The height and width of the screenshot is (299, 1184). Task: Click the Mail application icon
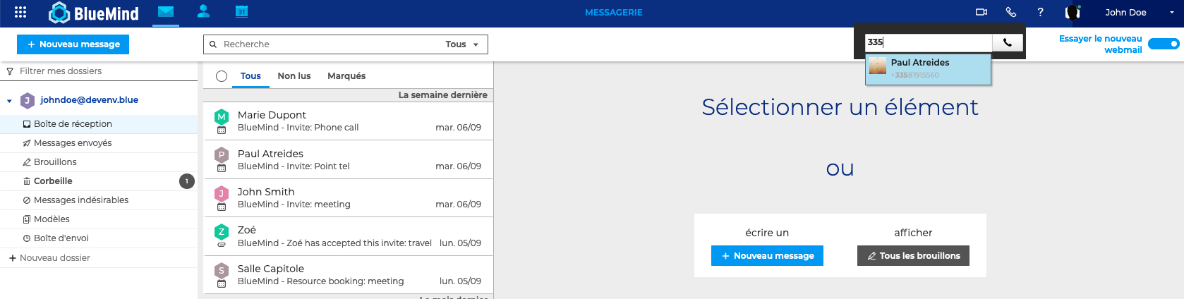pyautogui.click(x=166, y=11)
